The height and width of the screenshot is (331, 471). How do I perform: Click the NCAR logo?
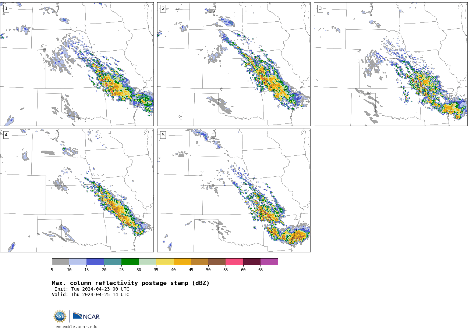coord(86,316)
